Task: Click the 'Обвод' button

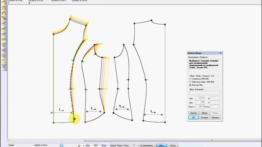Action: point(204,113)
